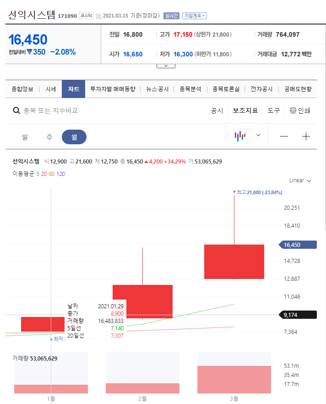This screenshot has height=404, width=326.
Task: Click the low price 16,300 value
Action: (x=183, y=54)
